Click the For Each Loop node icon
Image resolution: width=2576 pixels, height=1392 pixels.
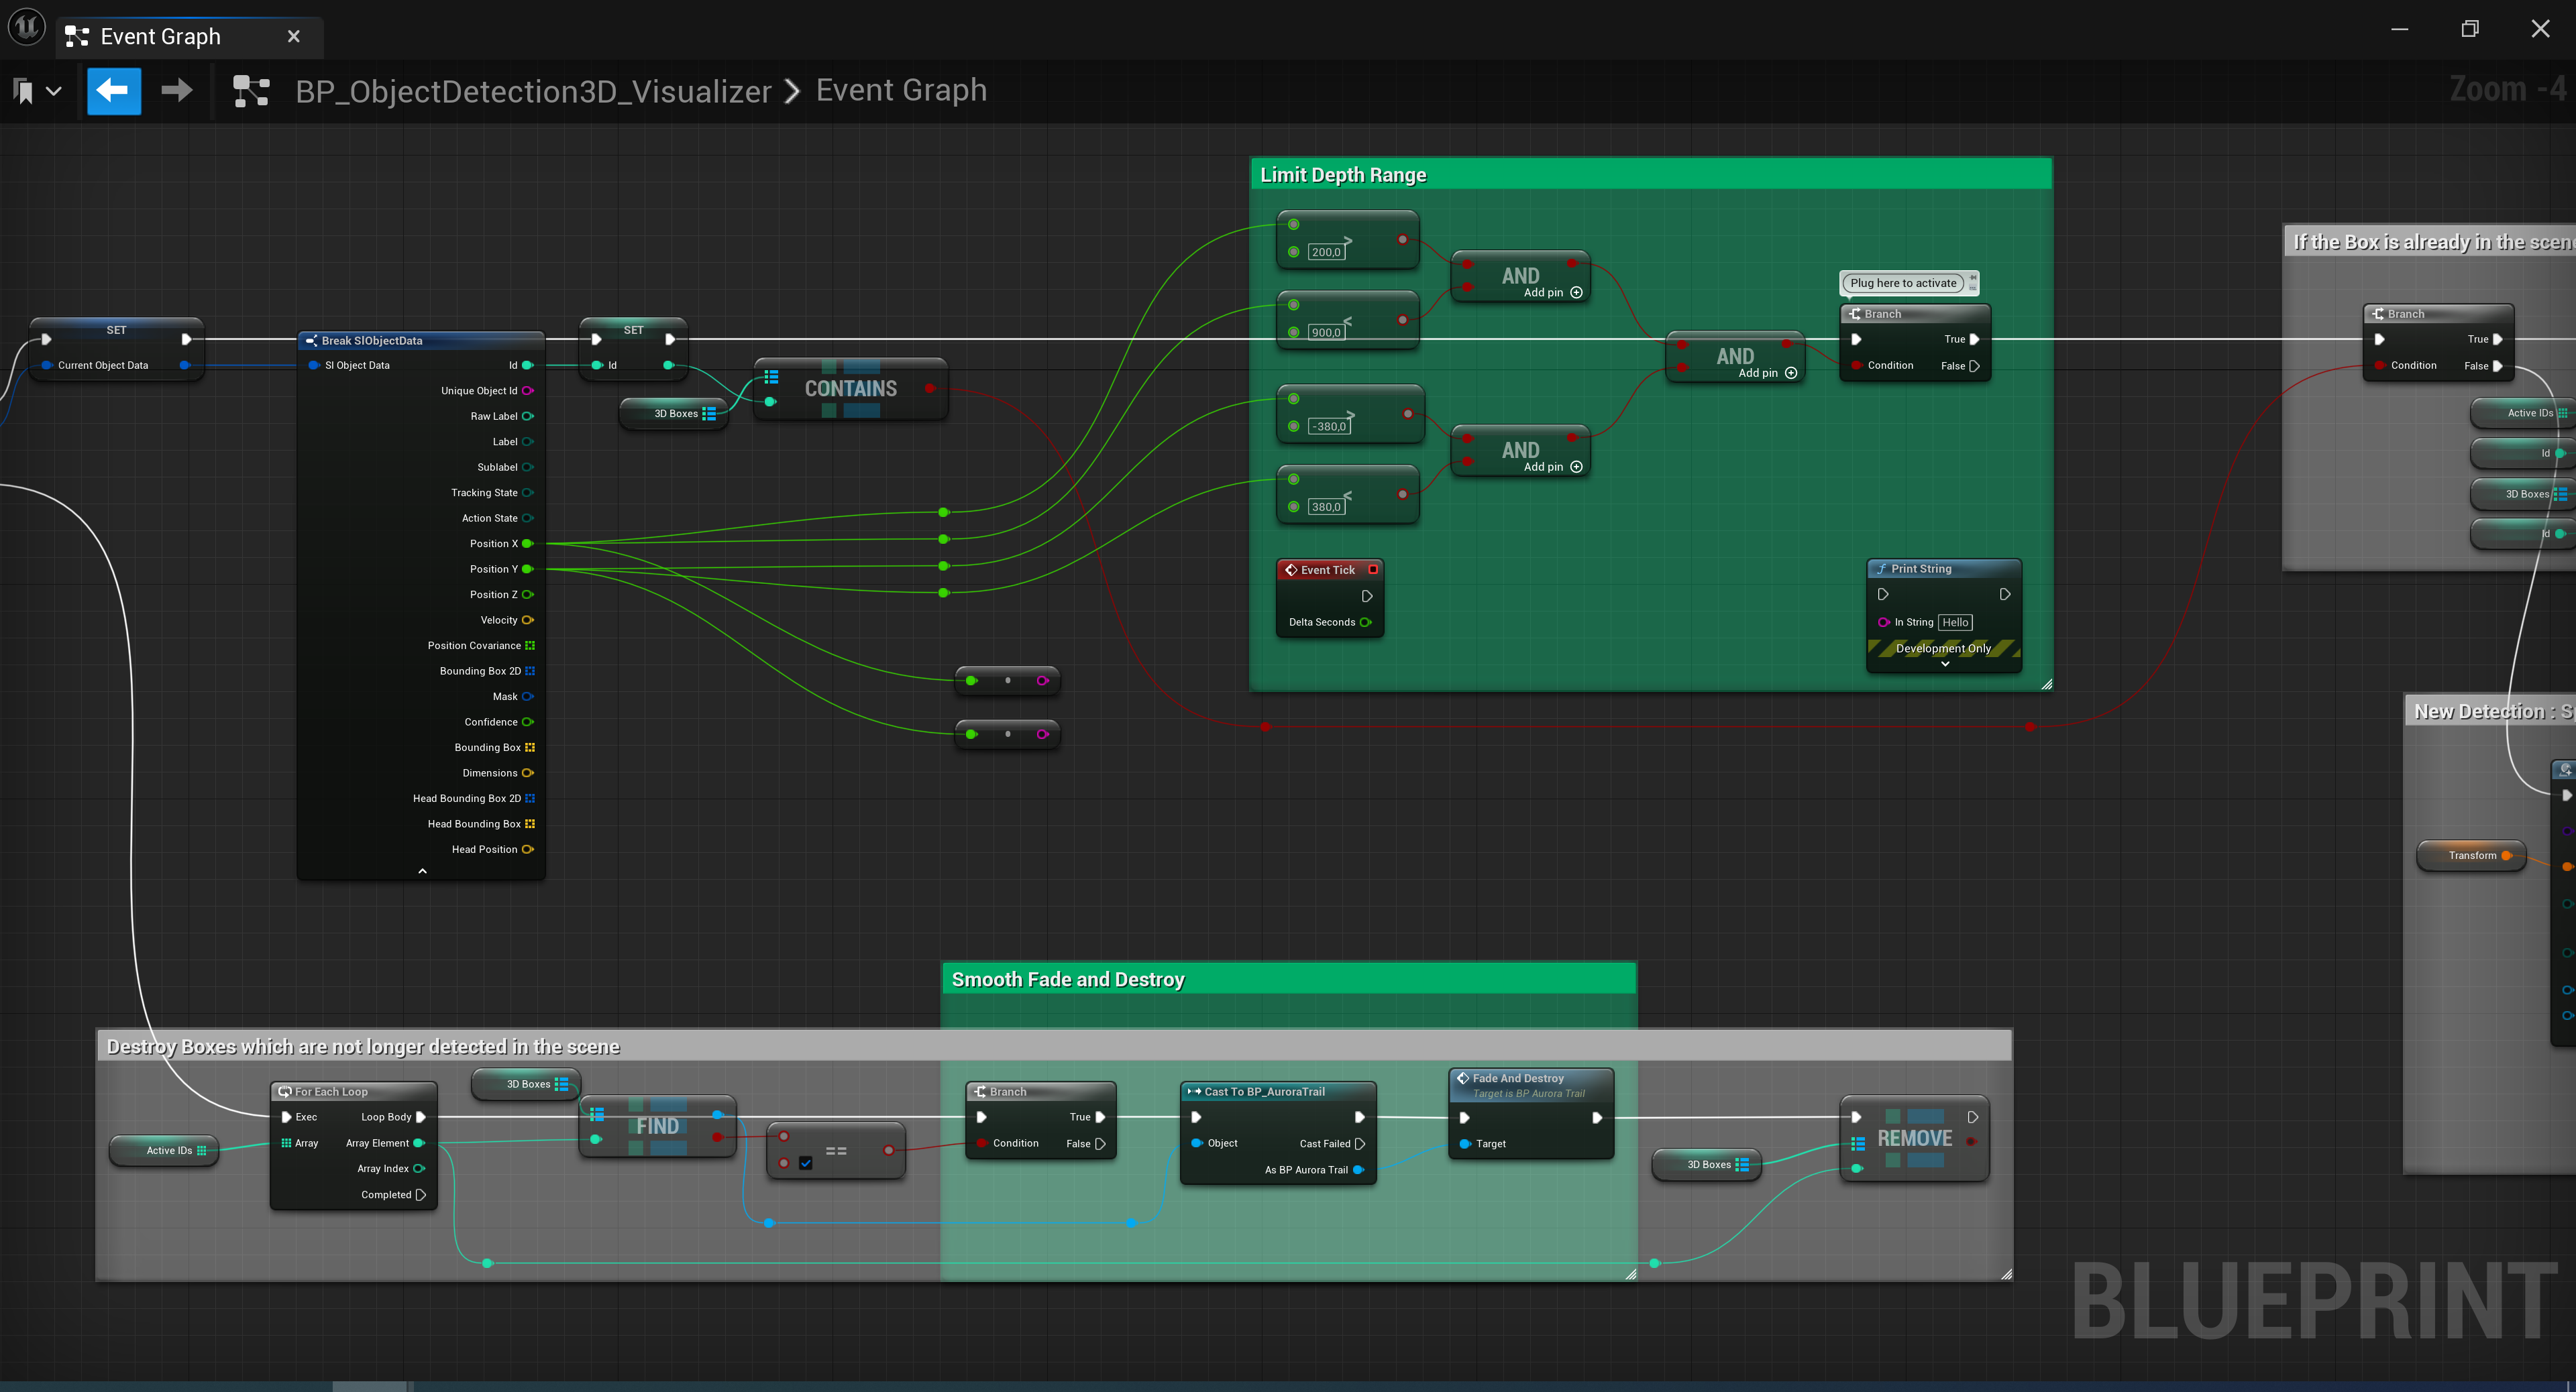click(x=285, y=1091)
